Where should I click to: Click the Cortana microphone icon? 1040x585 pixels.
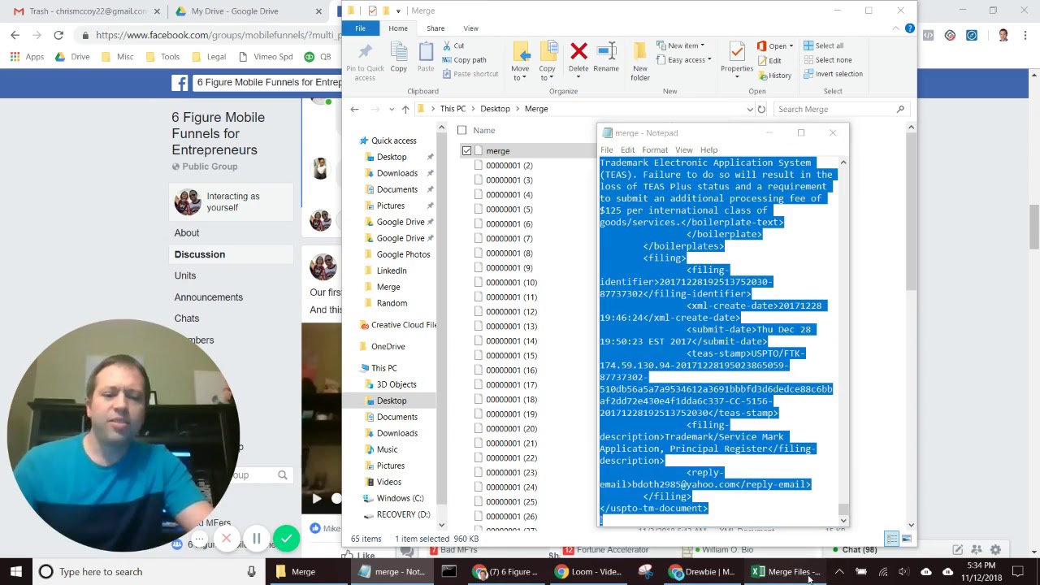click(x=251, y=572)
